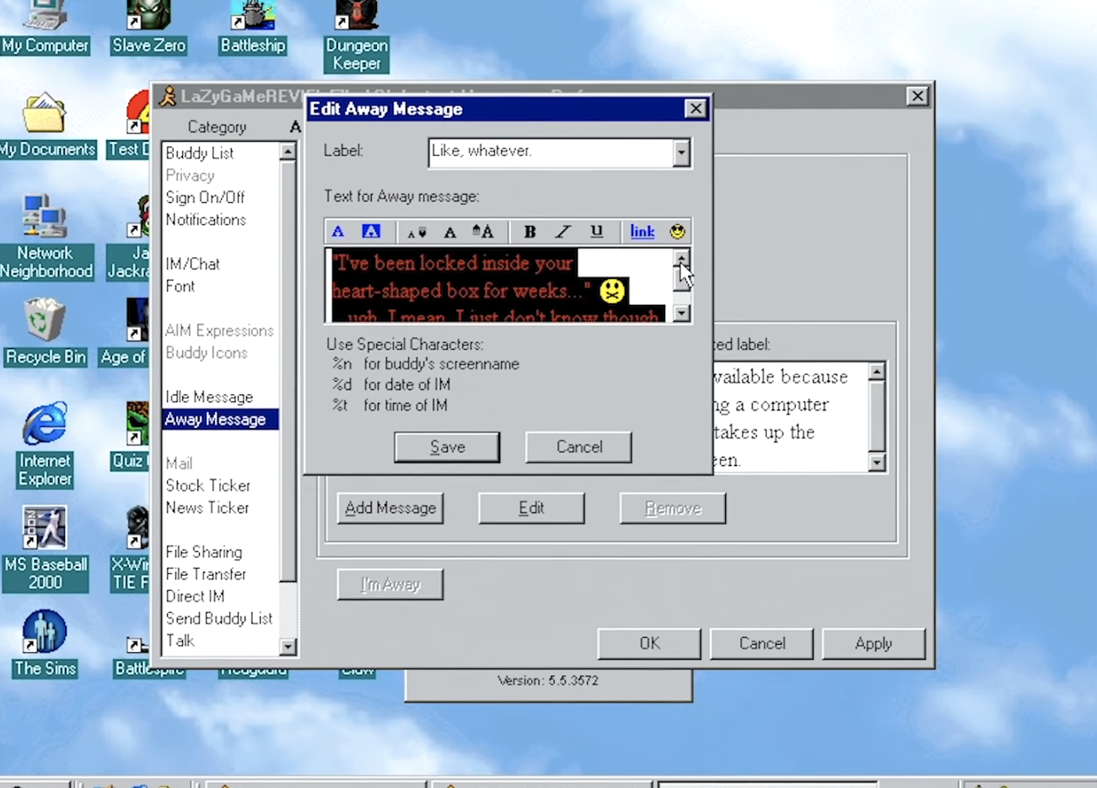This screenshot has width=1097, height=788.
Task: Toggle bold formatting
Action: (x=530, y=232)
